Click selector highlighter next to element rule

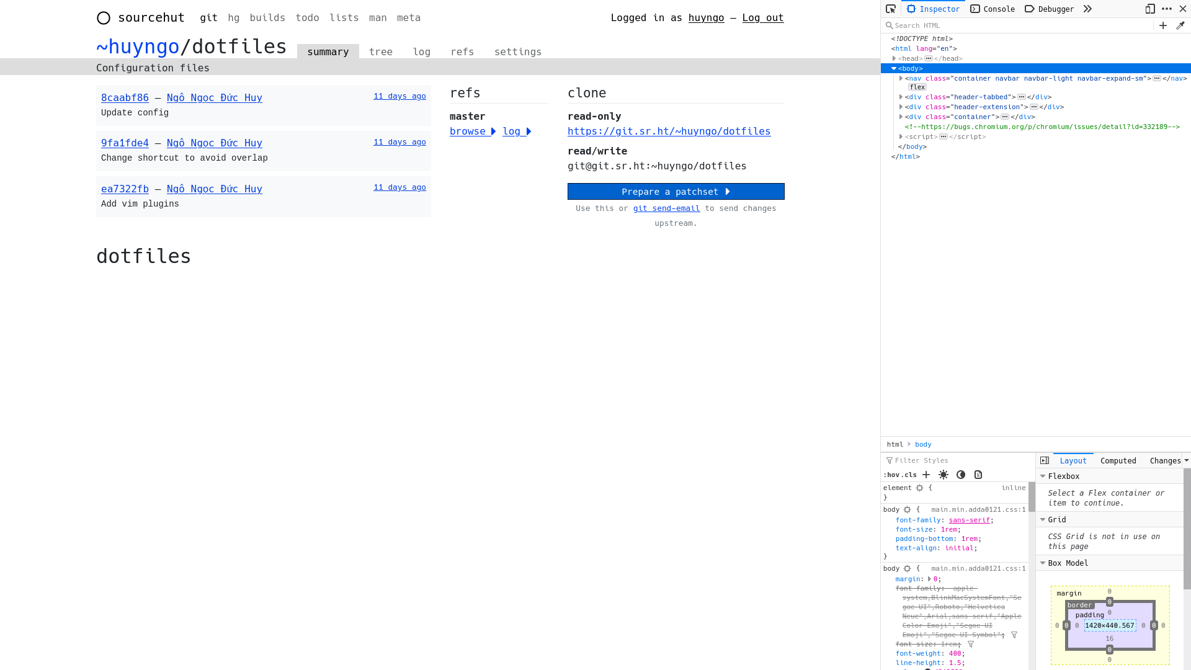(x=920, y=488)
